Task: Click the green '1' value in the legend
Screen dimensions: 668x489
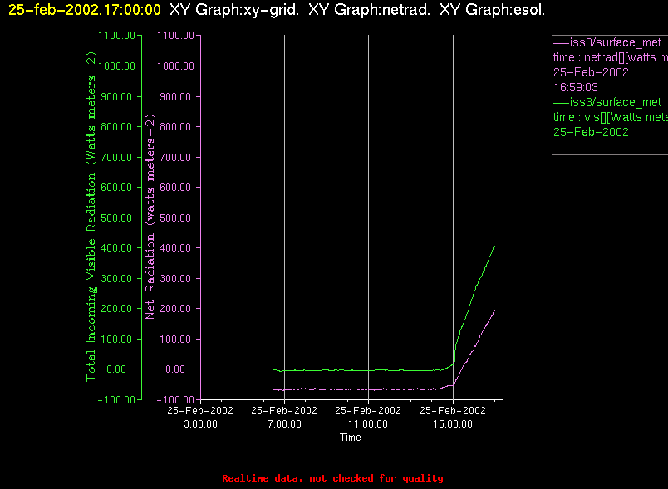Action: 556,147
